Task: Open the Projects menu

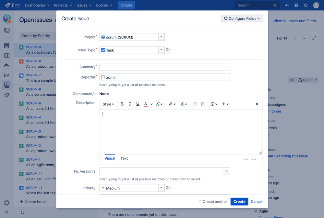Action: [63, 5]
